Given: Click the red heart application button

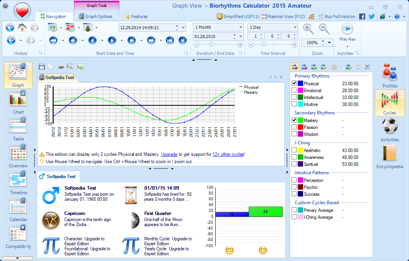Looking at the screenshot, I should tap(22, 11).
